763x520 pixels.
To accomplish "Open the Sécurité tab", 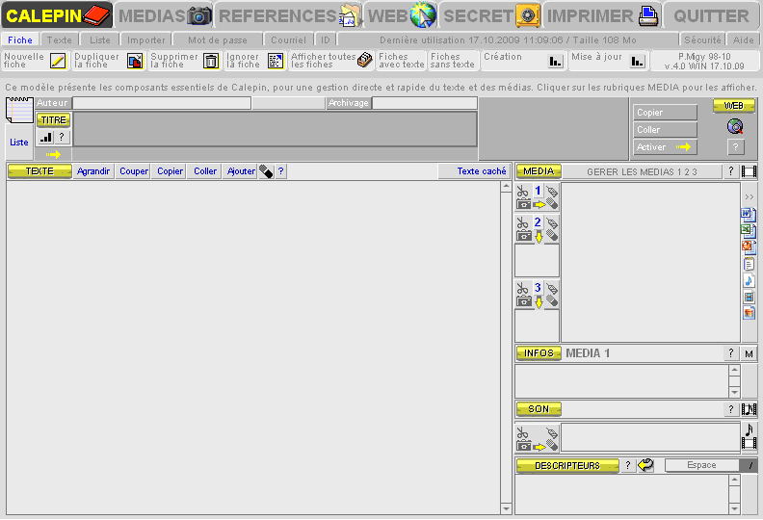I will point(702,39).
